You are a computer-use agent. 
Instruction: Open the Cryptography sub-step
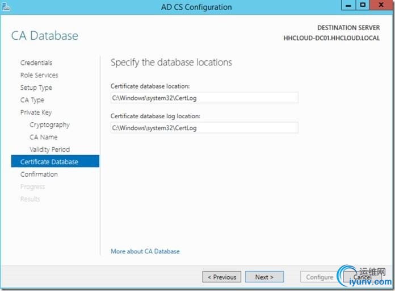point(50,125)
